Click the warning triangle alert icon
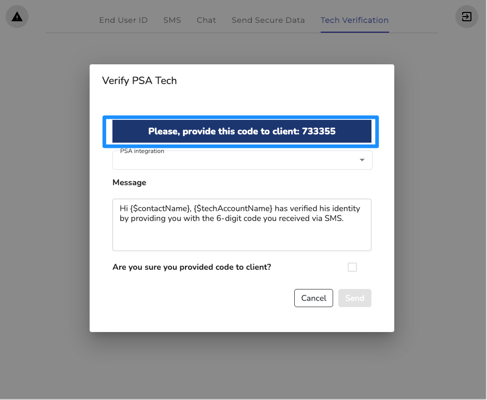 tap(17, 17)
